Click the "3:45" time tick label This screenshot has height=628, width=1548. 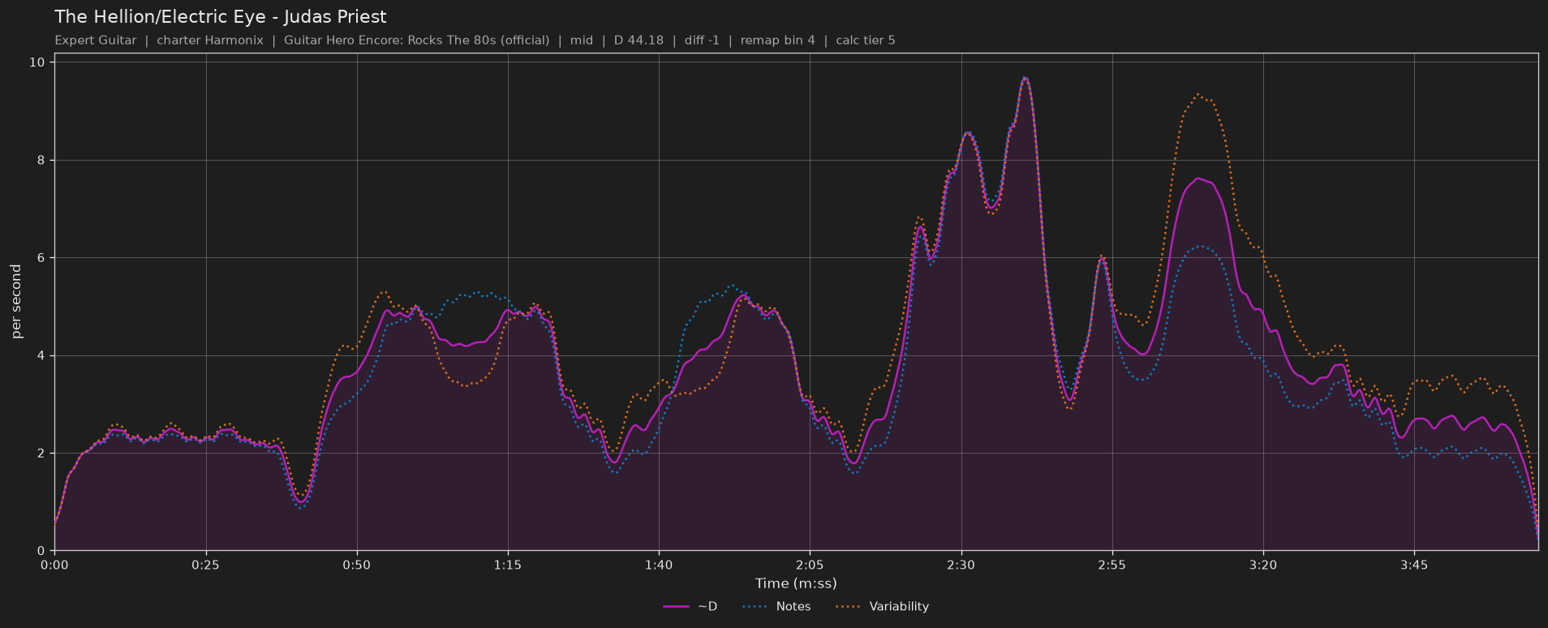pos(1414,565)
